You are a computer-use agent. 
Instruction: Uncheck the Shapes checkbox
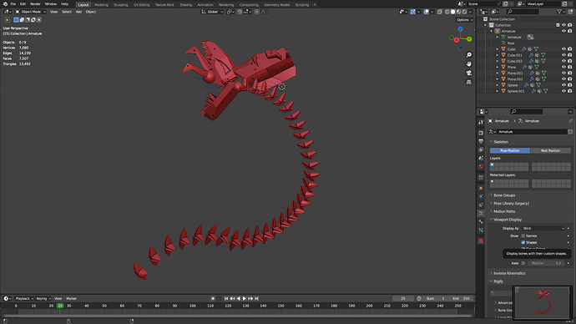(523, 242)
